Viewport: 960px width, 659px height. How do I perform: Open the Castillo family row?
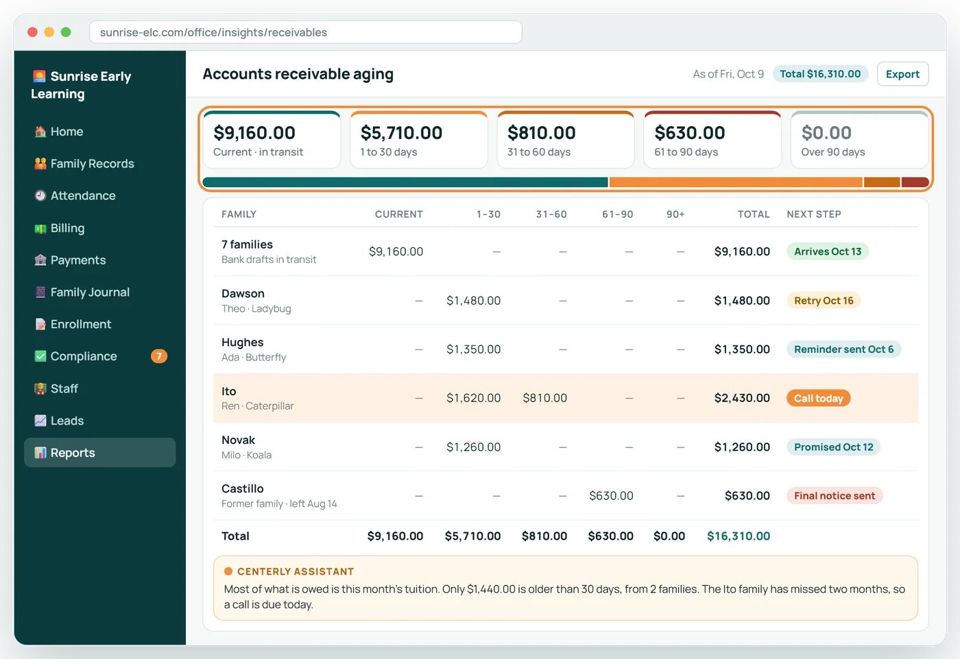coord(566,496)
